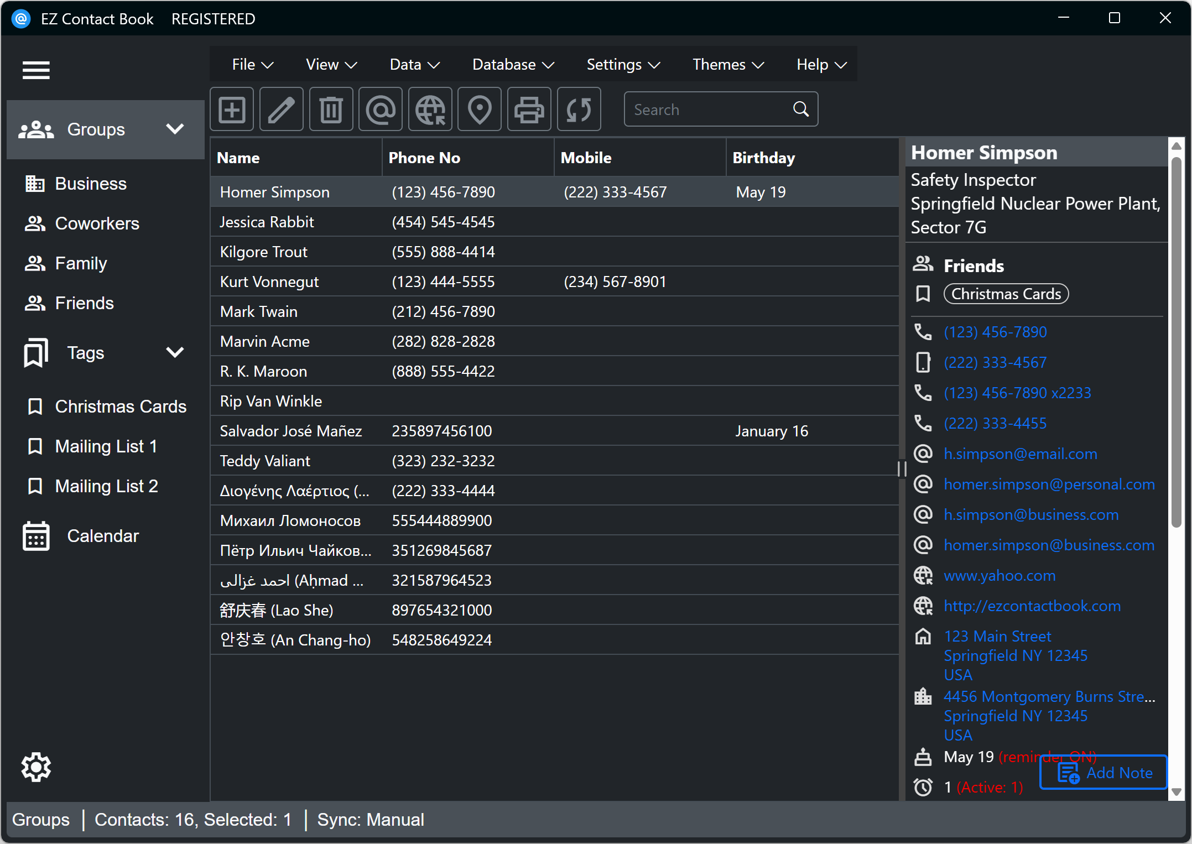The width and height of the screenshot is (1192, 844).
Task: Toggle the hamburger sidebar menu
Action: (x=36, y=70)
